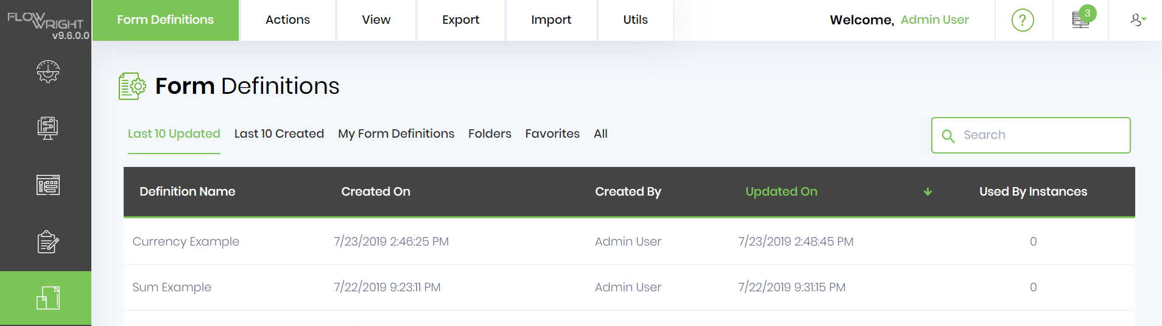Image resolution: width=1162 pixels, height=326 pixels.
Task: Switch to My Form Definitions tab
Action: (x=396, y=133)
